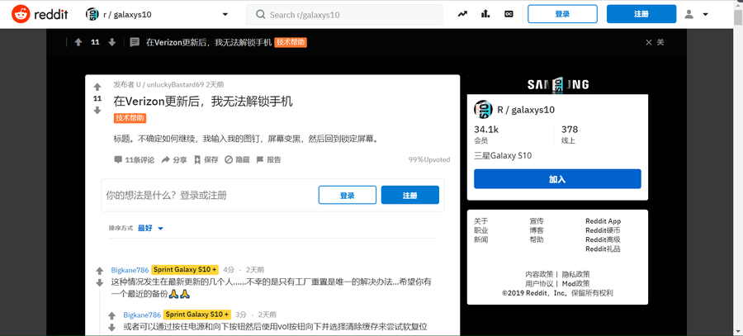Click Sprint Galaxy S10 + flair on first comment

tap(185, 270)
